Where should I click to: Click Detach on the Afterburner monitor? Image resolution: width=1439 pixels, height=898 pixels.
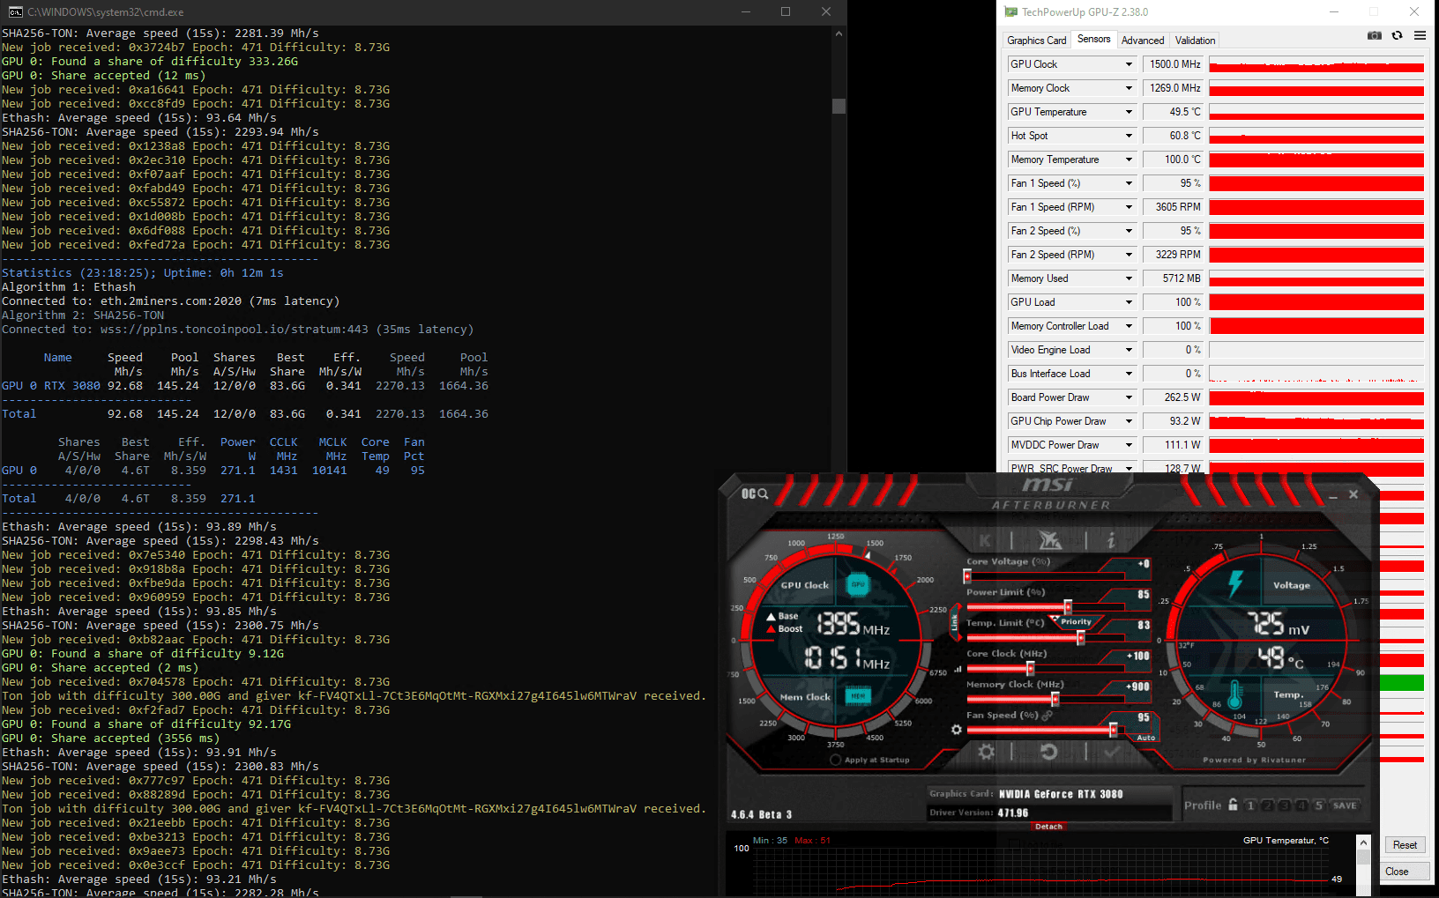(x=1048, y=827)
